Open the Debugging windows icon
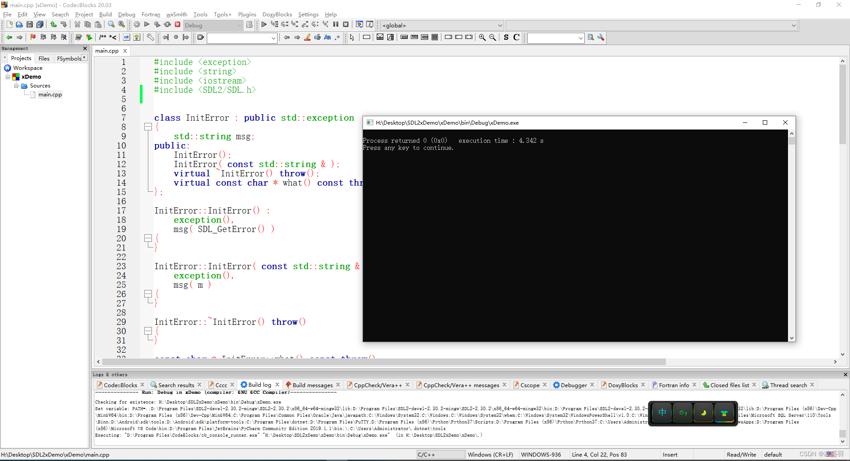The image size is (850, 461). 359,25
